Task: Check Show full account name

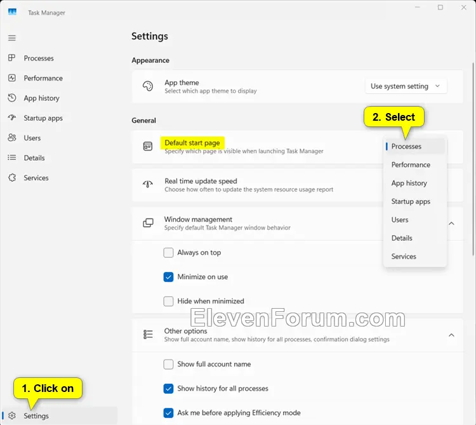Action: (x=168, y=364)
